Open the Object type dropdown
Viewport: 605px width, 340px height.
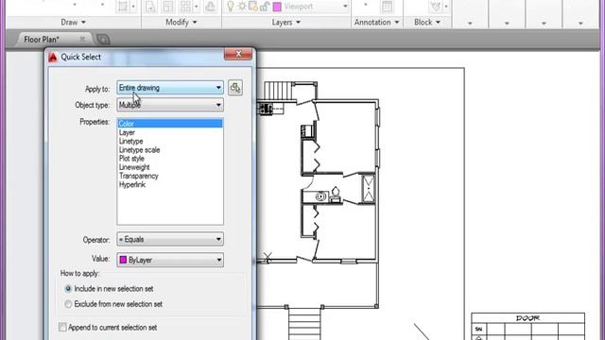(170, 105)
